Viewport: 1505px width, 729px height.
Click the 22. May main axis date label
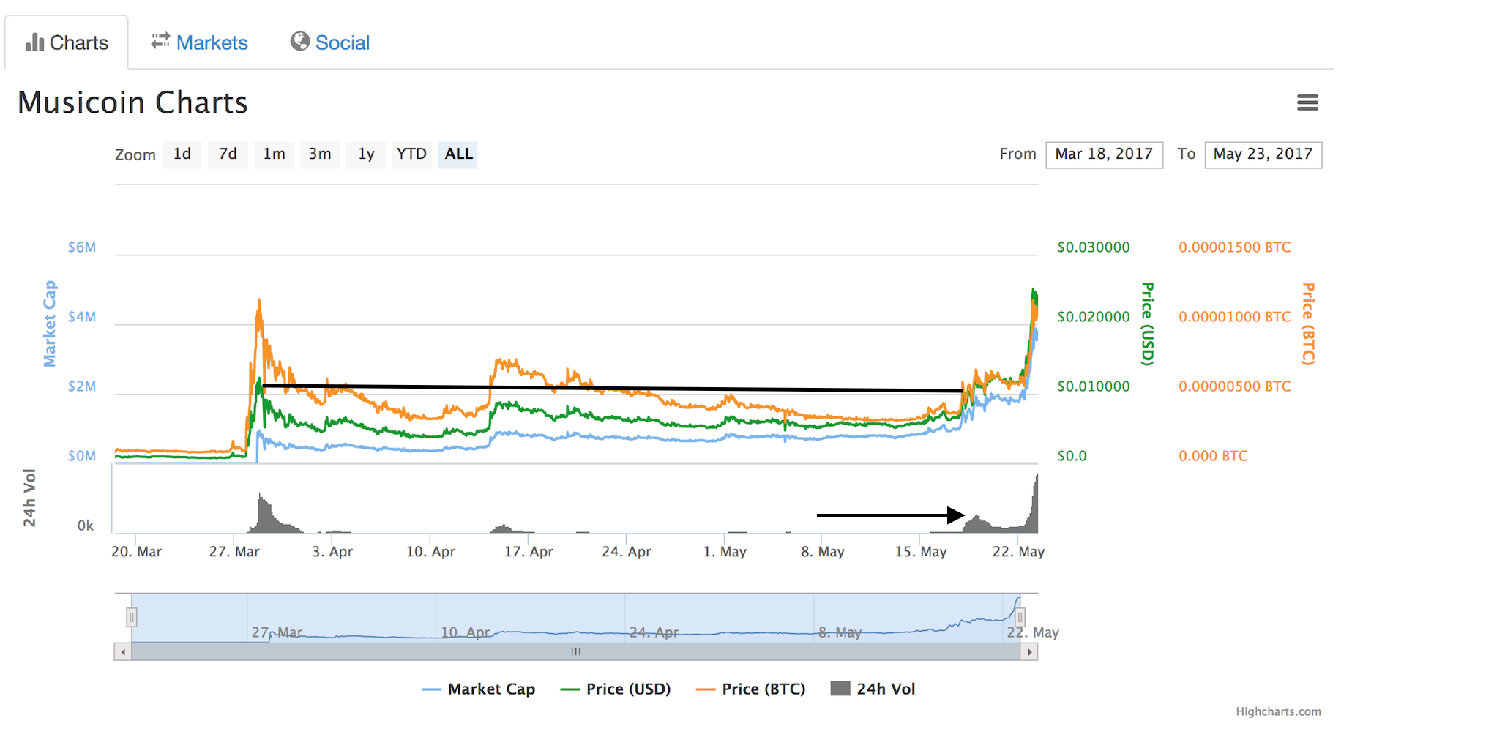1018,552
